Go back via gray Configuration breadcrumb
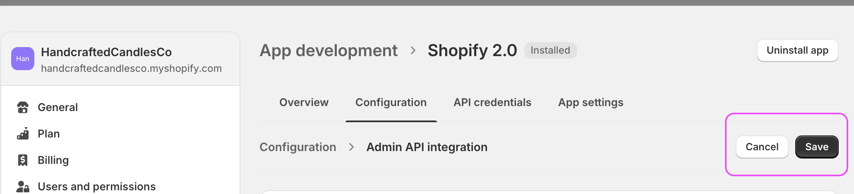Image resolution: width=854 pixels, height=194 pixels. [297, 147]
